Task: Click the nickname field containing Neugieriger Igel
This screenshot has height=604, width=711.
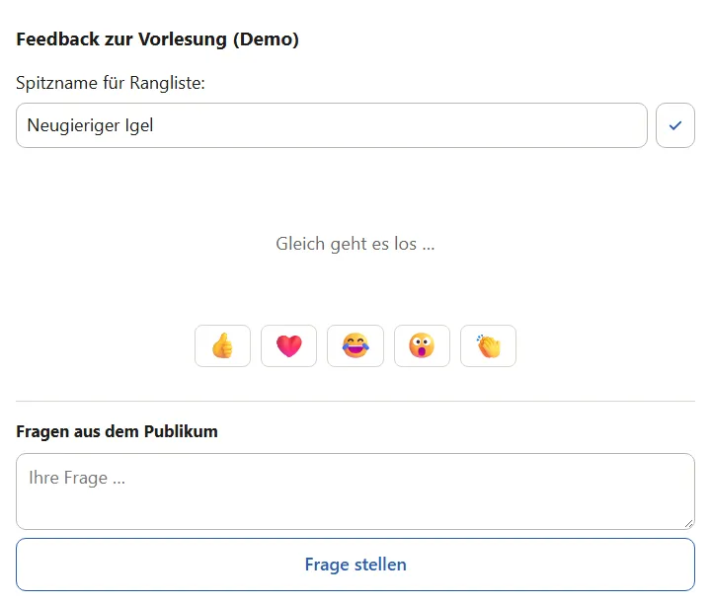Action: 332,125
